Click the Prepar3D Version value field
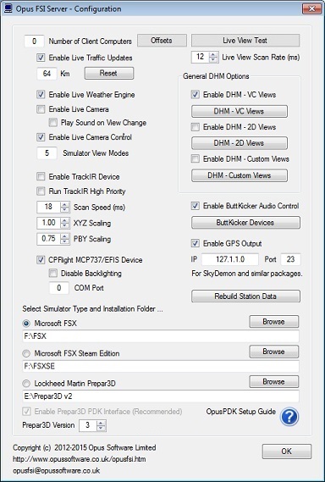This screenshot has height=482, width=325. [88, 425]
